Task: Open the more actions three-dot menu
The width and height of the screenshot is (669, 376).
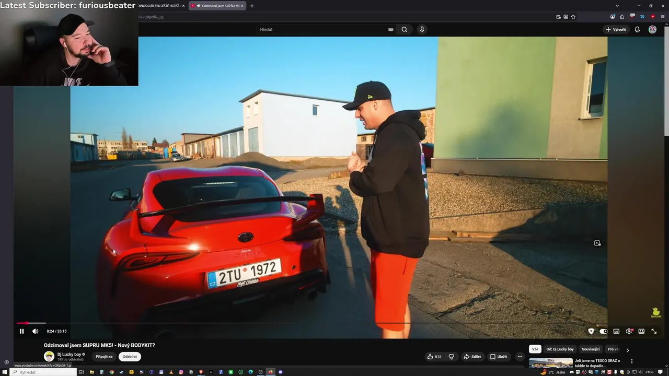Action: (x=520, y=357)
